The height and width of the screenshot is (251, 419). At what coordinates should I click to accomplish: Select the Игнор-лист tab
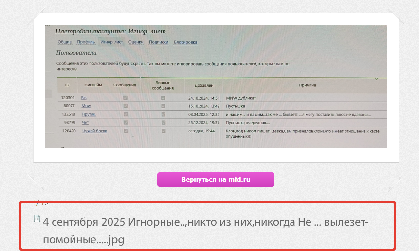[x=111, y=42]
